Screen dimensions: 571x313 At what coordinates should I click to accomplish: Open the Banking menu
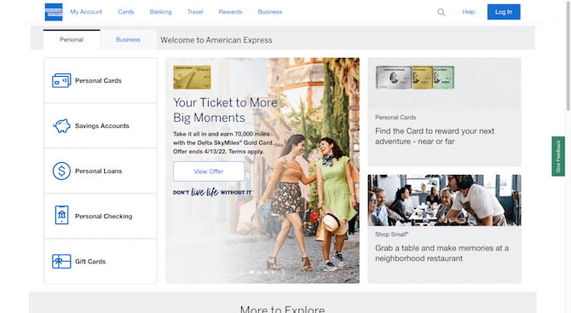[x=160, y=12]
